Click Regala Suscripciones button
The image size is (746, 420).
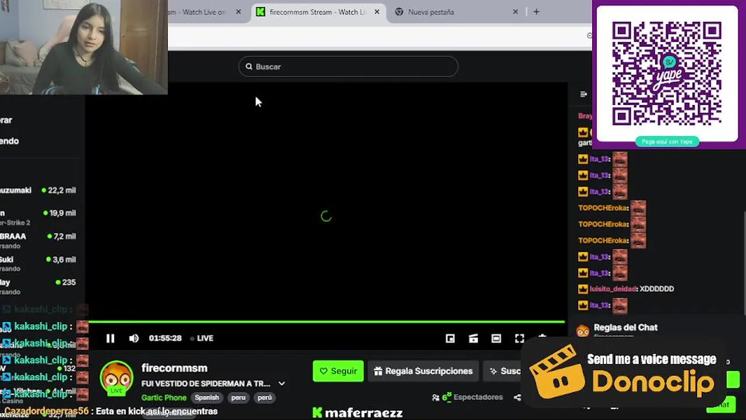[423, 371]
